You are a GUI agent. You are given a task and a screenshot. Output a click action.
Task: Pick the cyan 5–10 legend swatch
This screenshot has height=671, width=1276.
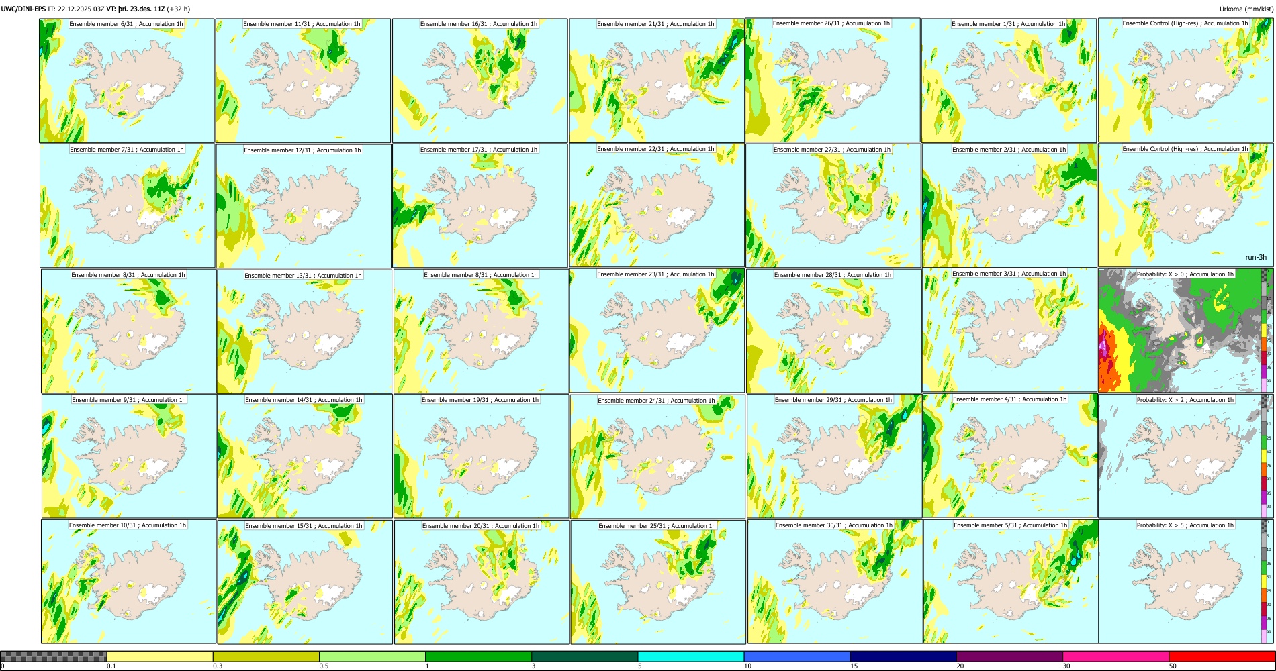pos(690,656)
